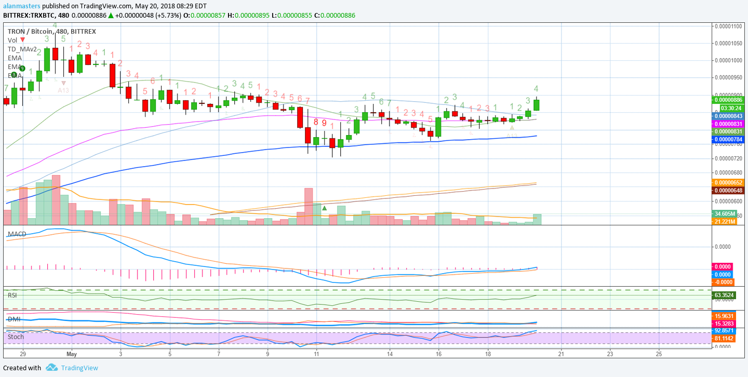
Task: Click the 25 date axis label
Action: click(659, 354)
